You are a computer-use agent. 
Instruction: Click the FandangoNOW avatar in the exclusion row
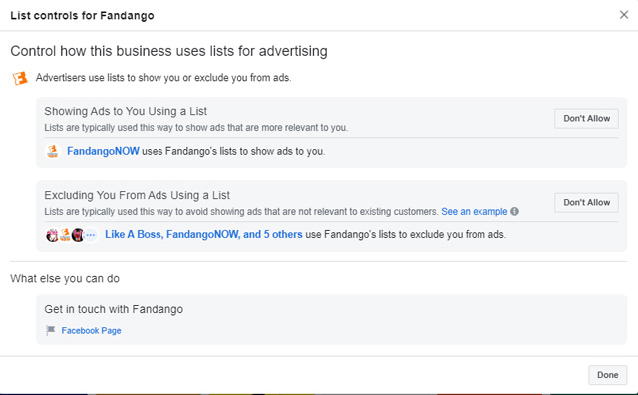[x=65, y=235]
